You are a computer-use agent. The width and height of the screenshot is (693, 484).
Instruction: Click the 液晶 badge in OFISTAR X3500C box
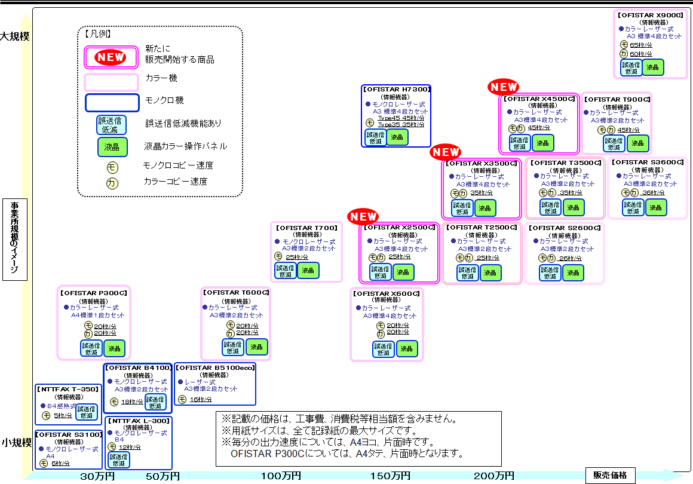click(485, 208)
